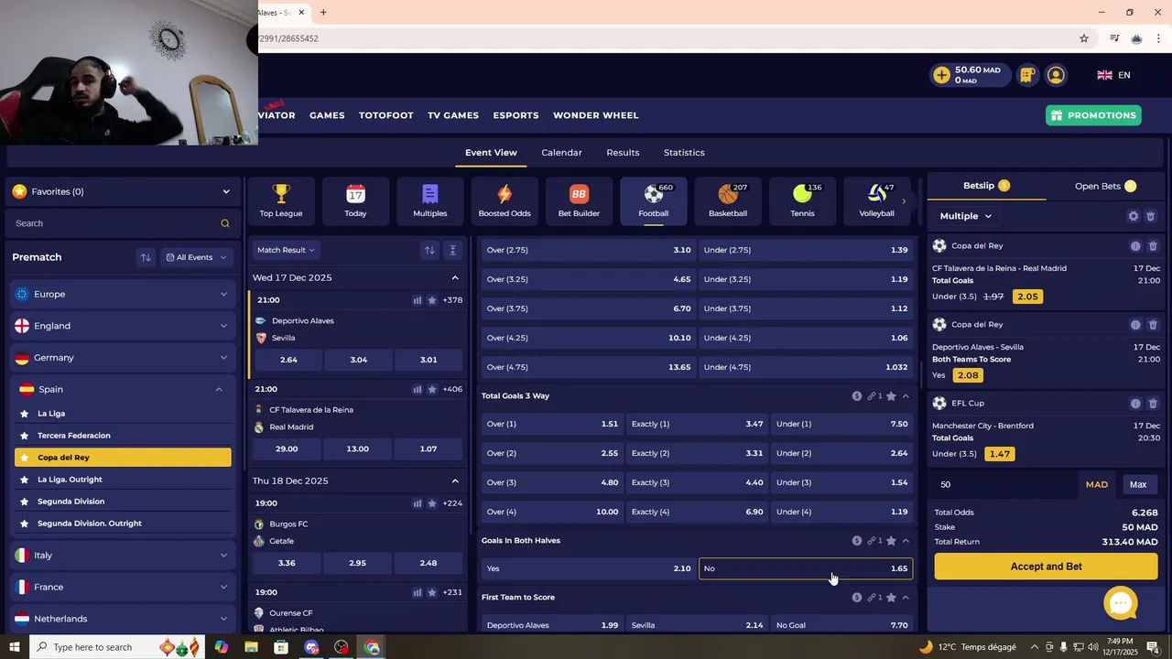Open the Top League trophy icon

tap(281, 200)
